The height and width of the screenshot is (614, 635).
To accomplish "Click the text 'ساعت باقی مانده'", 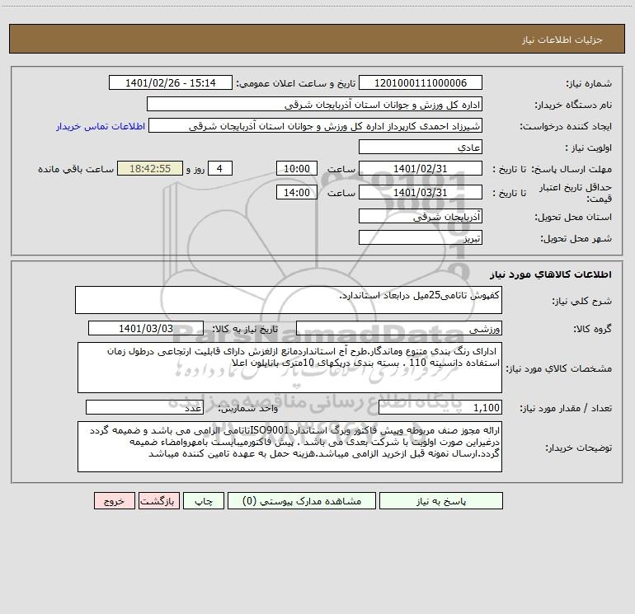I will click(76, 169).
